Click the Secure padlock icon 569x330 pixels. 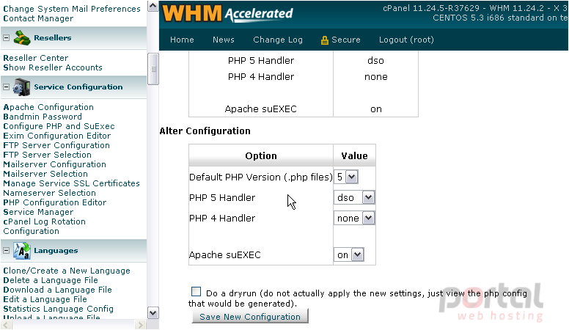pos(324,40)
